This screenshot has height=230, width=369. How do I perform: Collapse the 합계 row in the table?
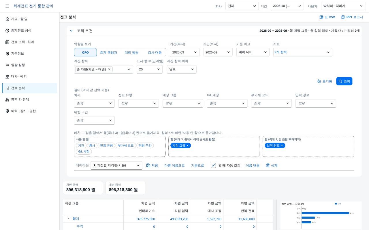pos(68,218)
